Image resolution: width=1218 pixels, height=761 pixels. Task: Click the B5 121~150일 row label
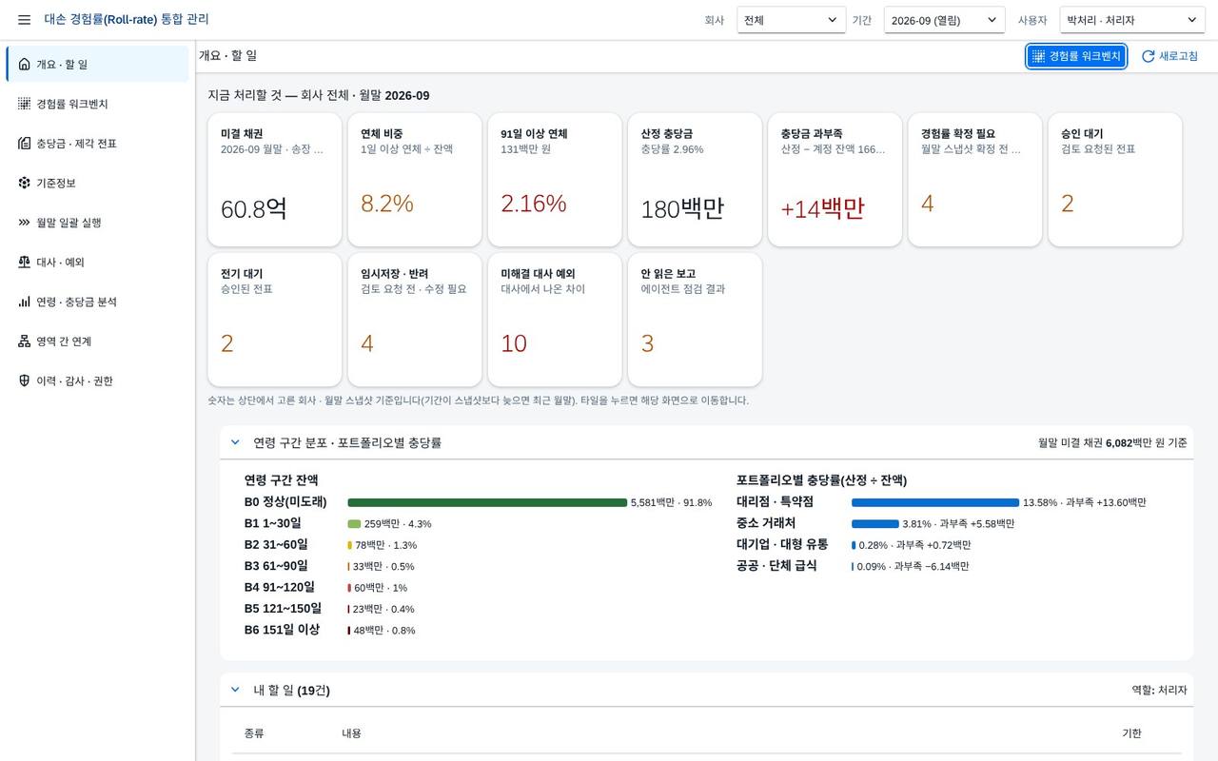pos(283,608)
